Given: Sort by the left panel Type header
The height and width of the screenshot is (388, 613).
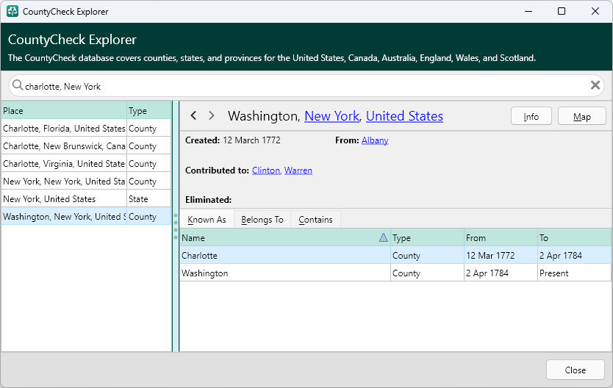Looking at the screenshot, I should tap(149, 110).
